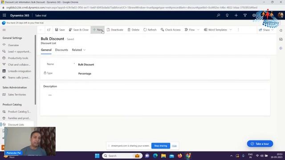Open Sales Territories
Viewport: 285px width, 160px height.
click(x=17, y=95)
